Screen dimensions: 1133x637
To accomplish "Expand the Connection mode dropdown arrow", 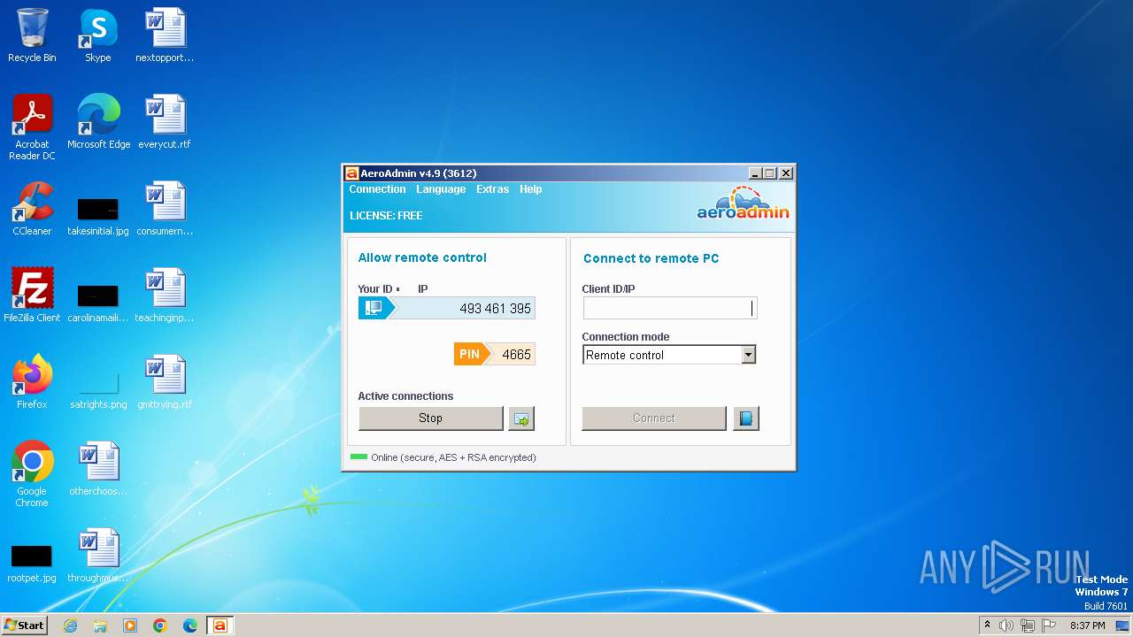I will 749,355.
